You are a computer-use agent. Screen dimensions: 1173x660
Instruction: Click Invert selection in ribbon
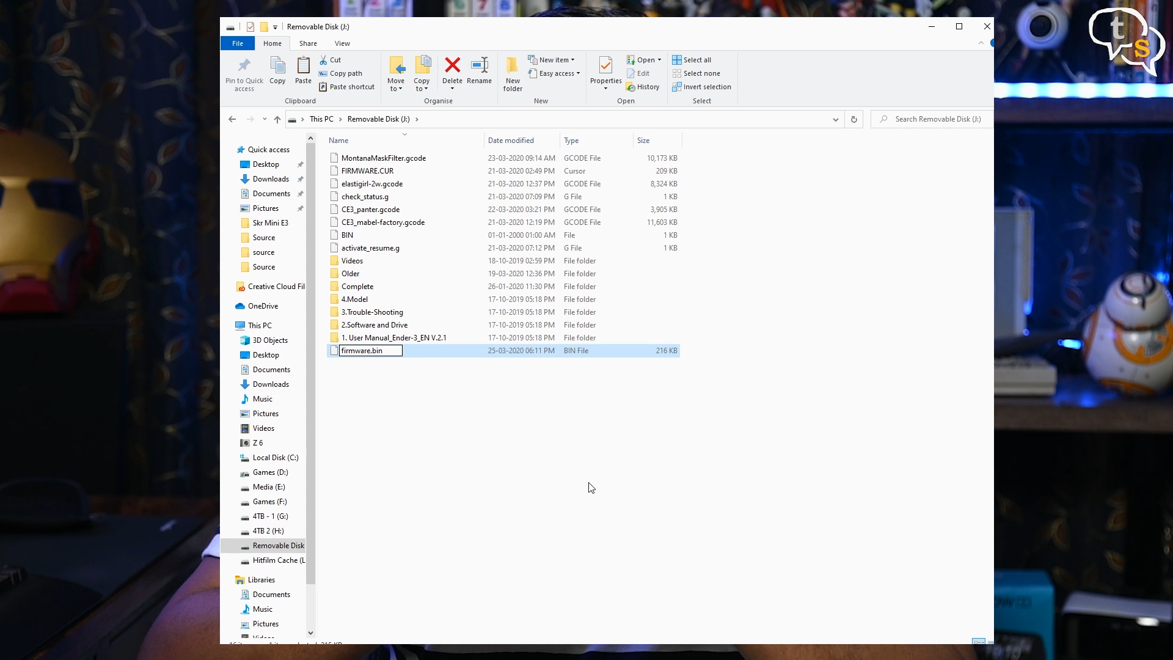[x=701, y=87]
